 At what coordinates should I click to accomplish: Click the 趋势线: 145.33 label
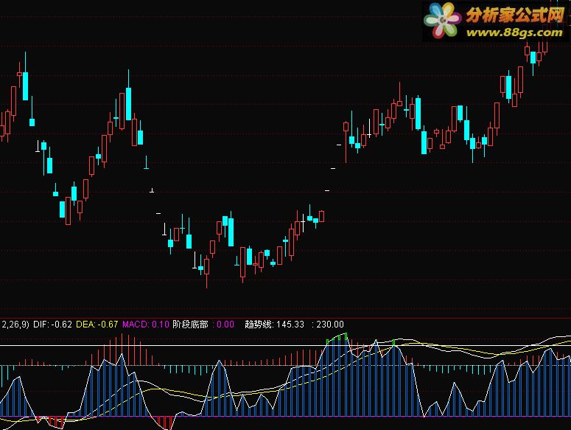pos(274,325)
